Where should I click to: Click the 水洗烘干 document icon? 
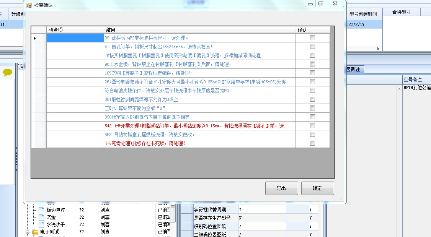pyautogui.click(x=41, y=224)
